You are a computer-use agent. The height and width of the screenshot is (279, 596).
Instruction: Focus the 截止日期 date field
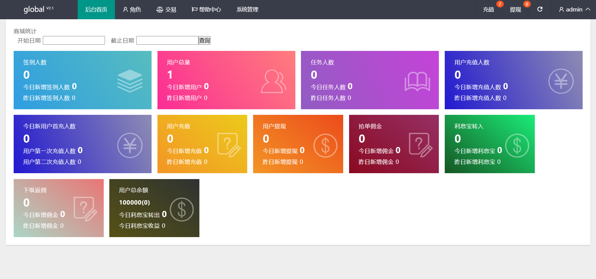click(x=167, y=40)
